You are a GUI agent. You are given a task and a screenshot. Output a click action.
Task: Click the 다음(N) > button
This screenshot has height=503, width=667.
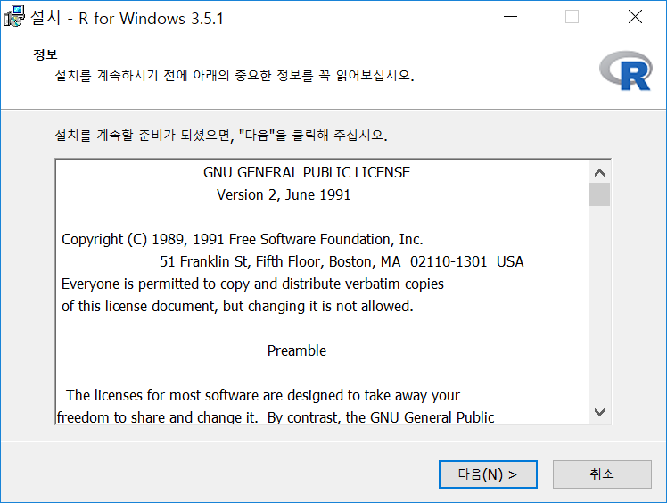click(488, 474)
